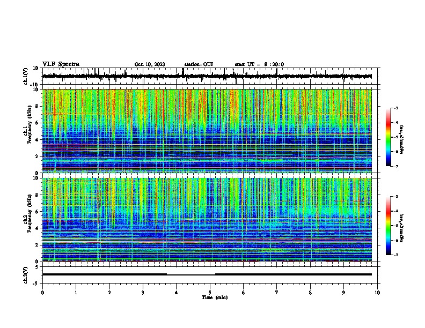This screenshot has height=328, width=425.
Task: Click the "-7" label on ch.2 color scale
Action: click(395, 255)
